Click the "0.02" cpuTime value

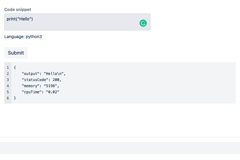click(52, 92)
